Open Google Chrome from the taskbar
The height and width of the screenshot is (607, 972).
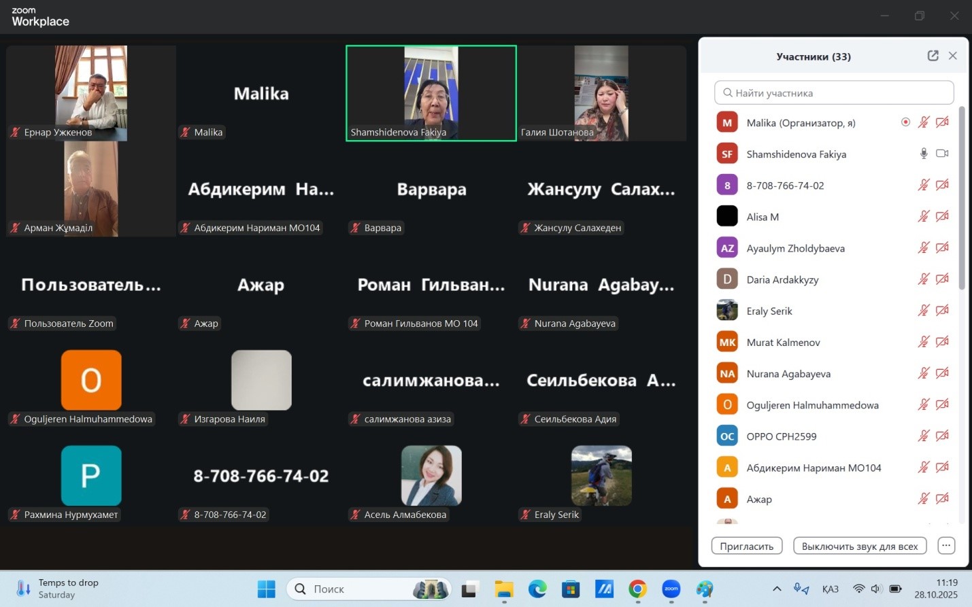coord(637,589)
